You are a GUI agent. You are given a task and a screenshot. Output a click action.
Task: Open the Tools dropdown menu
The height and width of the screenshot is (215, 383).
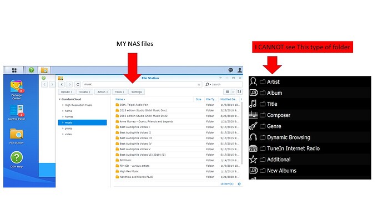click(120, 92)
